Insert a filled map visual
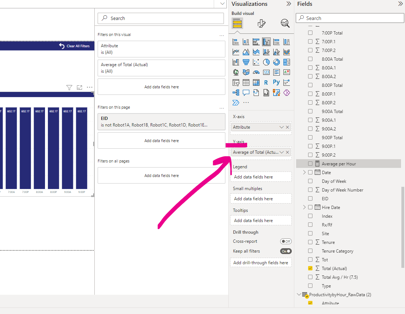 (246, 72)
